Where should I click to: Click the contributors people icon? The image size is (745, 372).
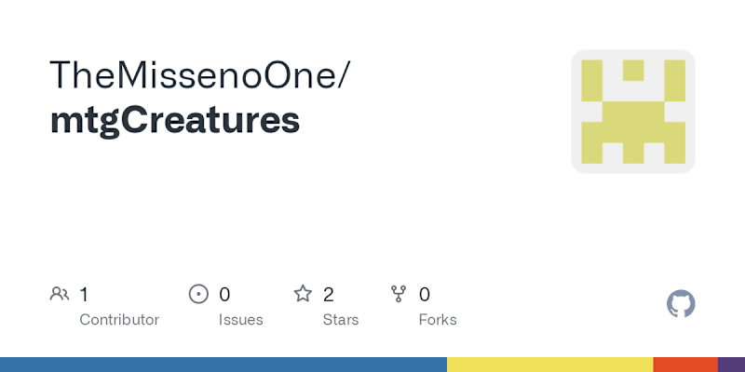[x=60, y=294]
